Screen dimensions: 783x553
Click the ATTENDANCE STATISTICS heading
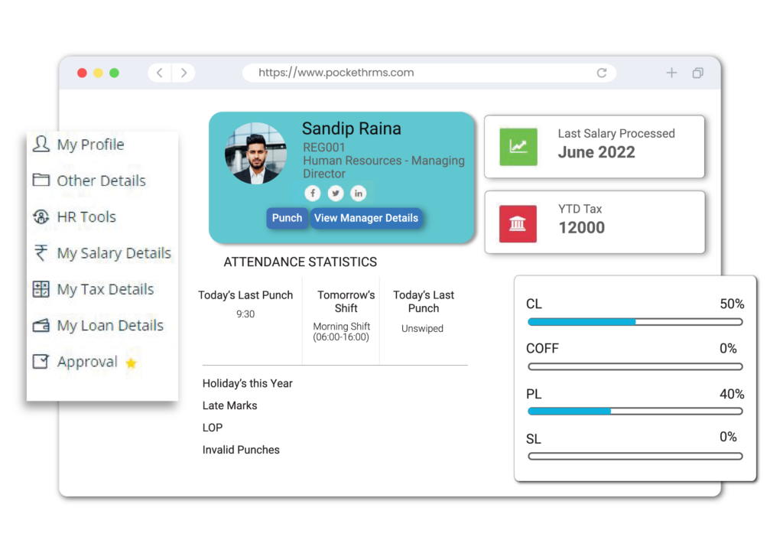300,262
